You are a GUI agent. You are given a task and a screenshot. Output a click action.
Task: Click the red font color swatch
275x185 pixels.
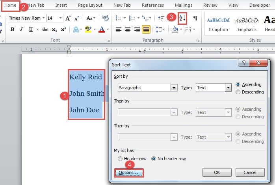pos(102,29)
